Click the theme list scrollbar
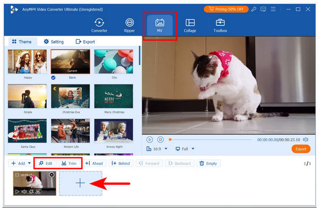 pyautogui.click(x=139, y=55)
